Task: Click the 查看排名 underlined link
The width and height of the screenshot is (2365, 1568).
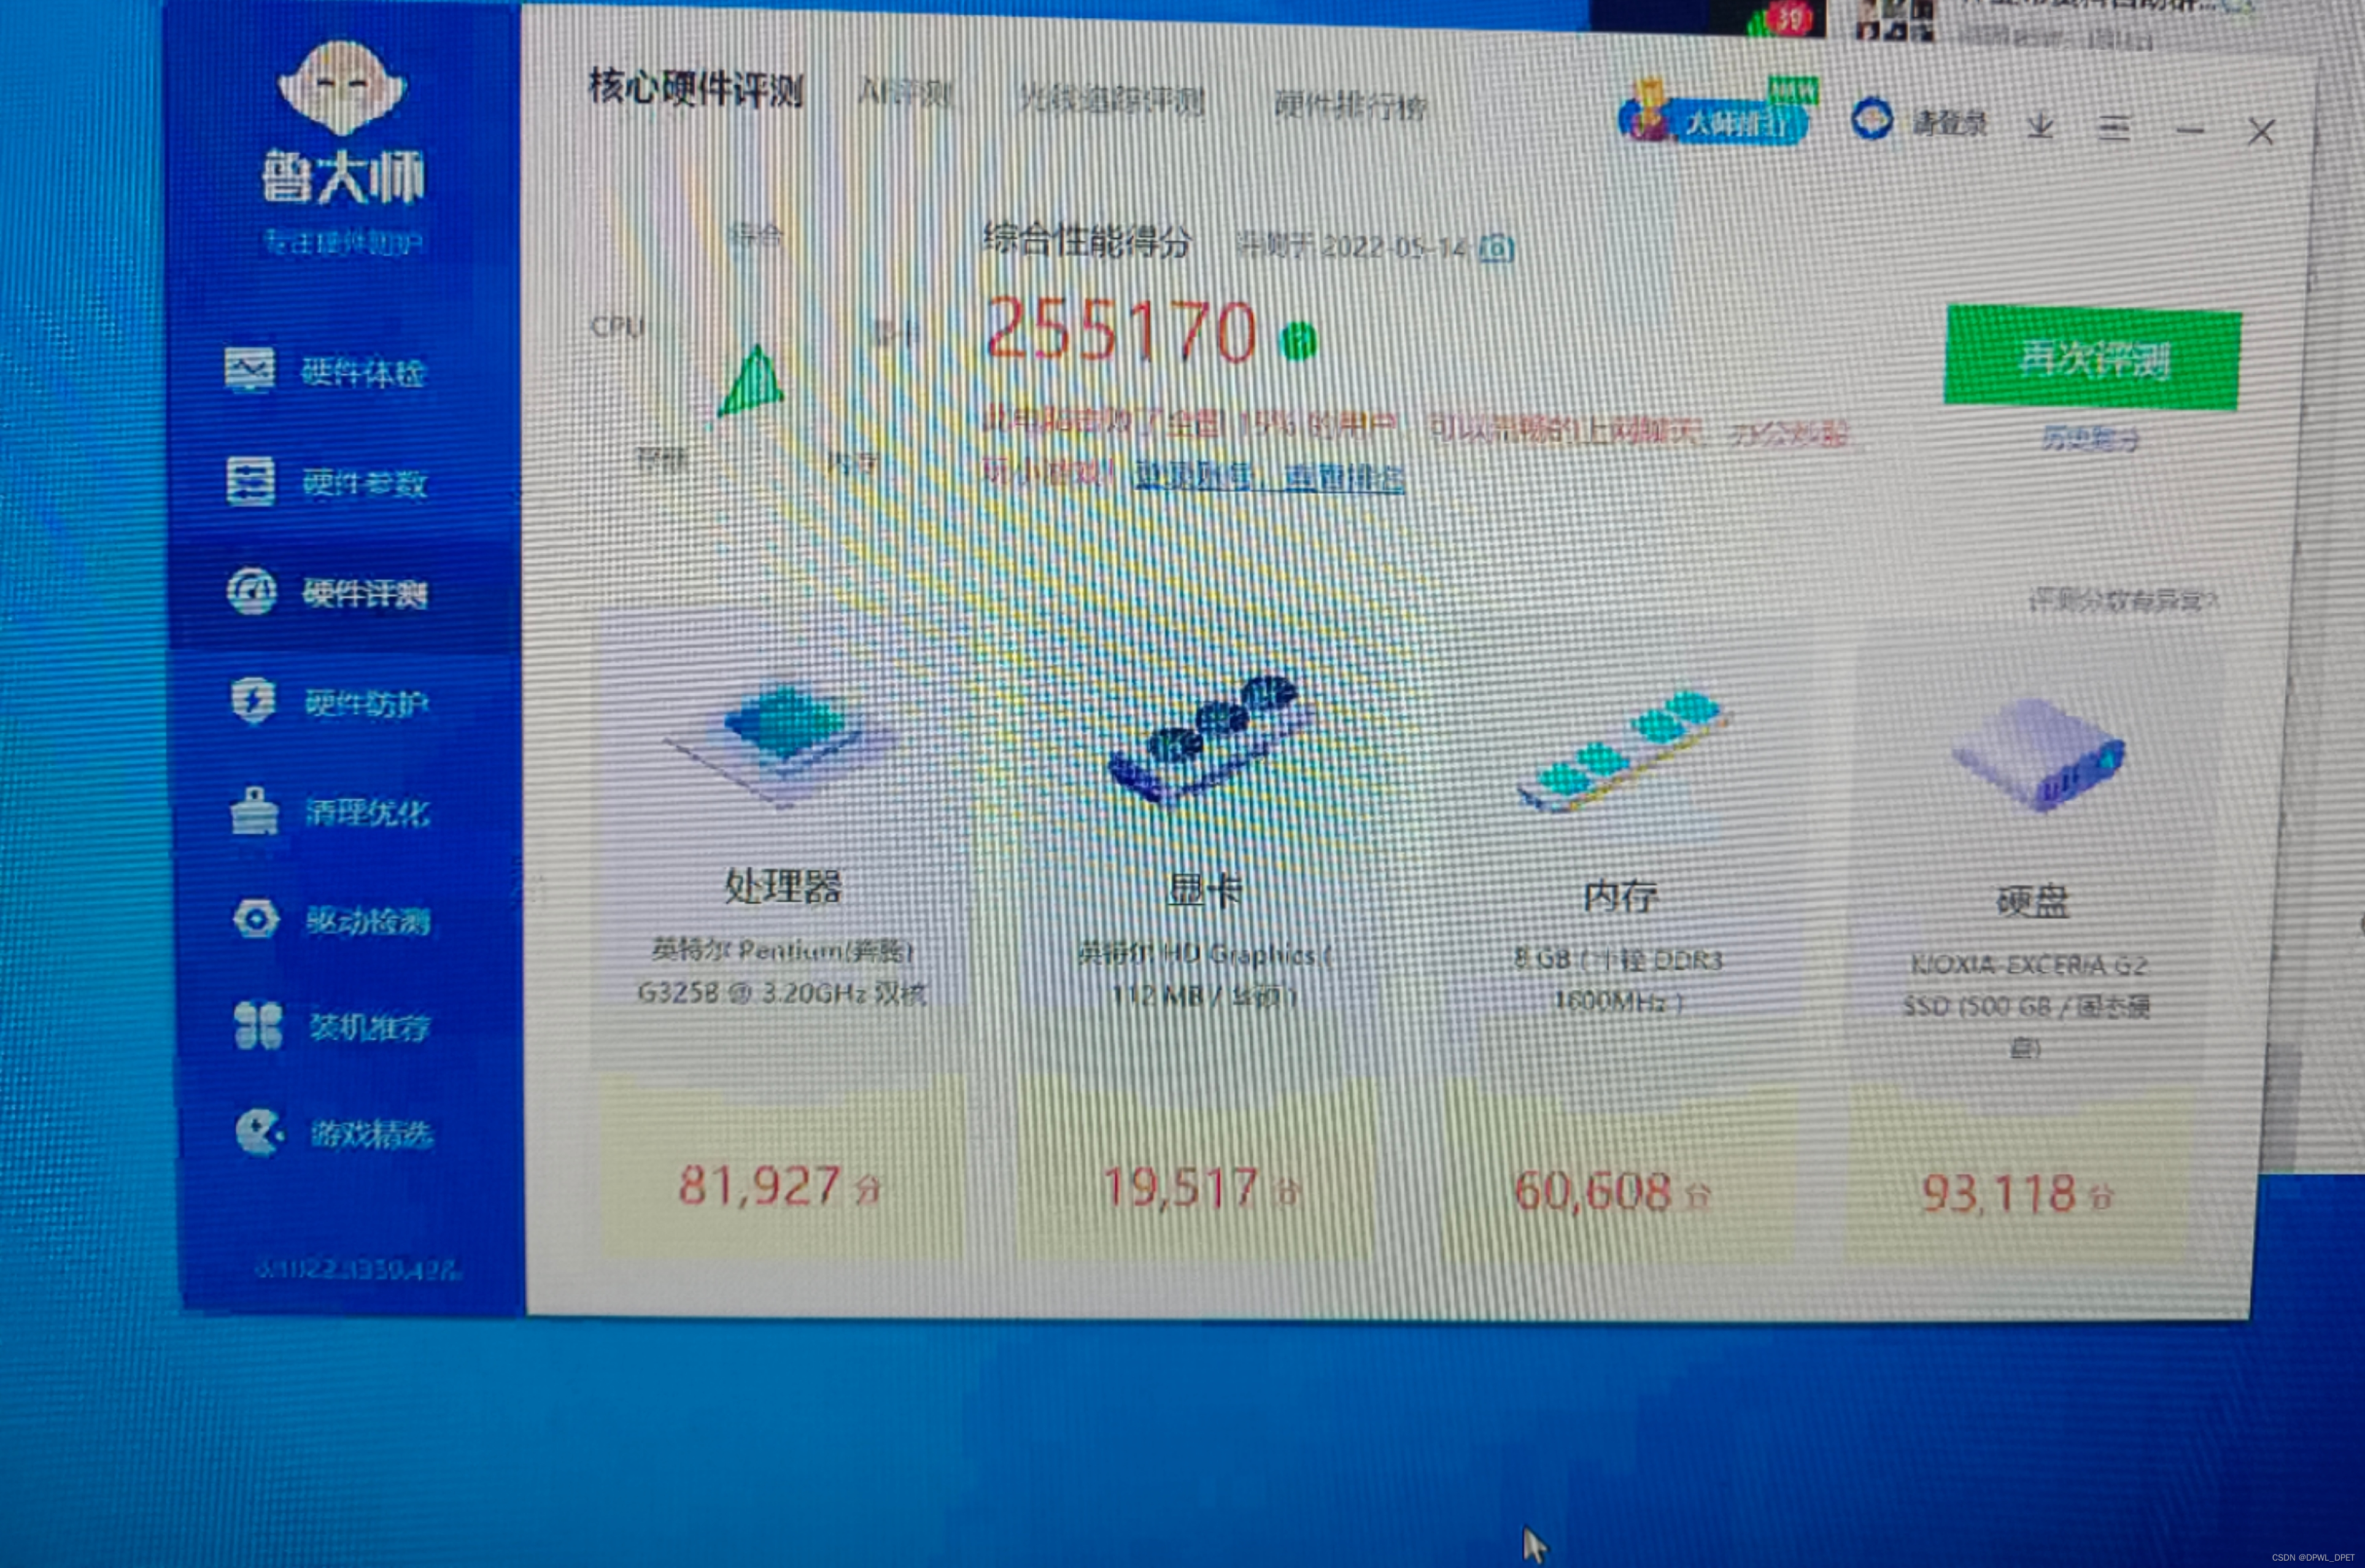Action: pos(1345,478)
